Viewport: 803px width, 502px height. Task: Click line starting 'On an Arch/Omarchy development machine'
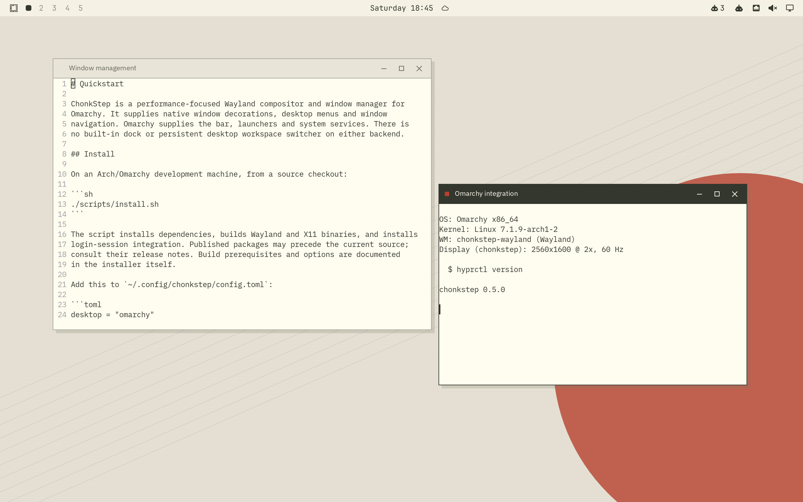[x=209, y=174]
